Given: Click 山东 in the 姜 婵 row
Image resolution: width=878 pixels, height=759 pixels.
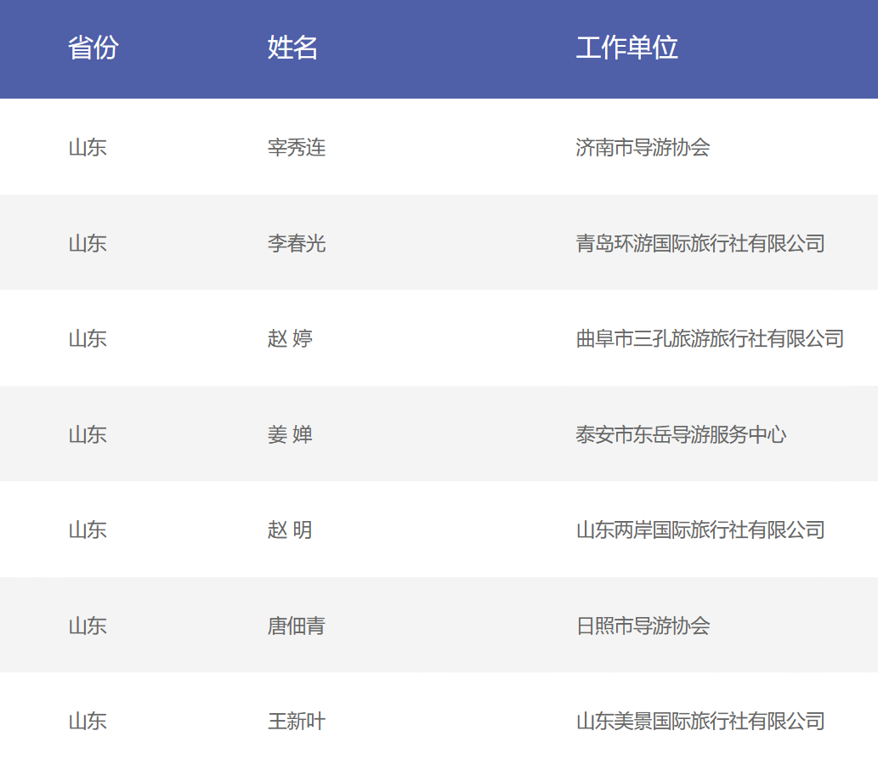Looking at the screenshot, I should click(x=88, y=434).
